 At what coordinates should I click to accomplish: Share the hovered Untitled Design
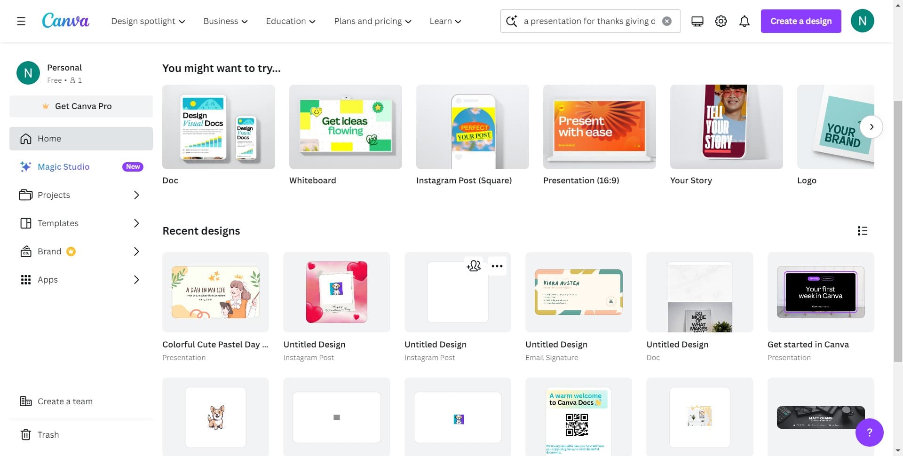[474, 266]
